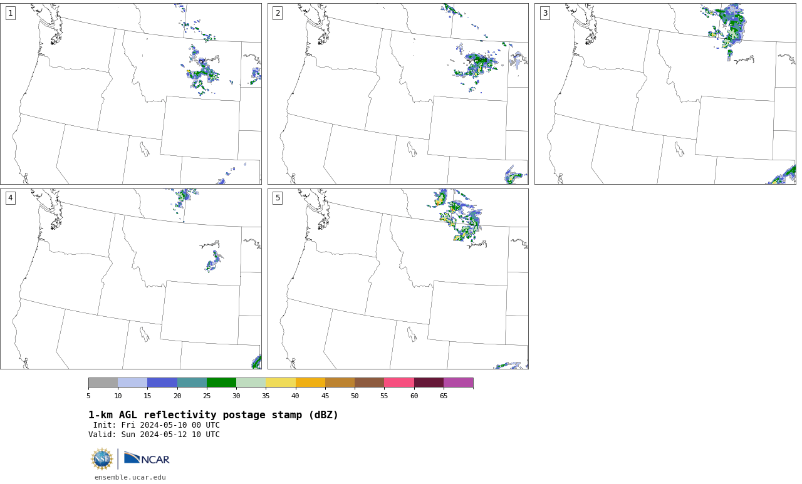Select the pale green 30-35 dBZ swatch
Screen dimensions: 802x484
[251, 383]
